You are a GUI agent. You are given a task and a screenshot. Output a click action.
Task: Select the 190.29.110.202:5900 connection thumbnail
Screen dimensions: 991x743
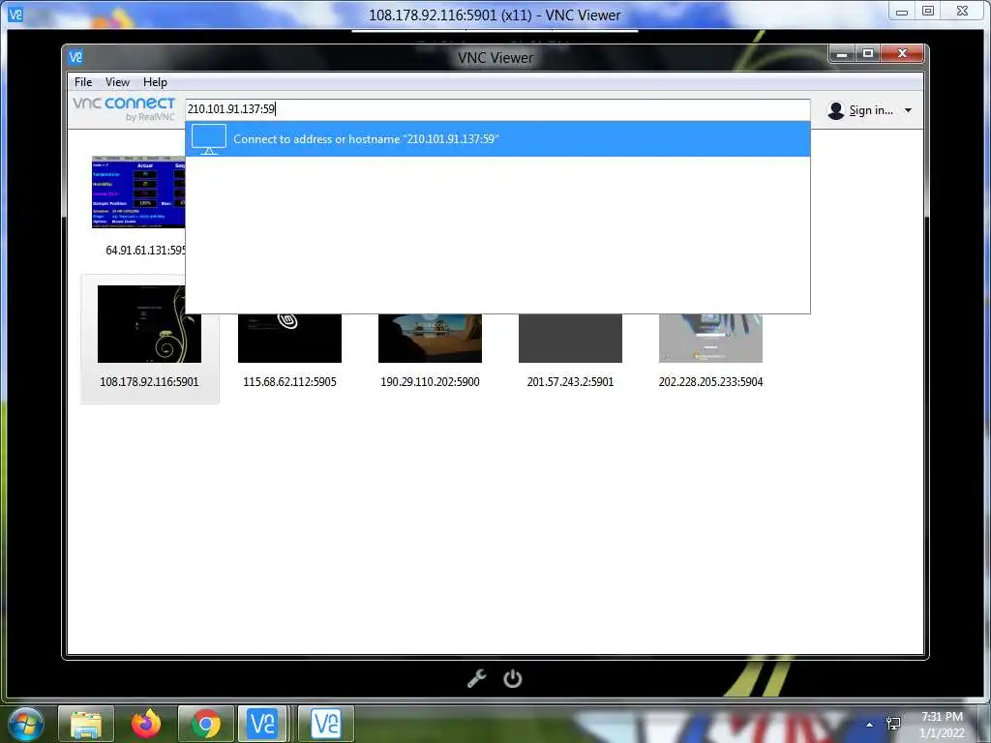click(430, 338)
